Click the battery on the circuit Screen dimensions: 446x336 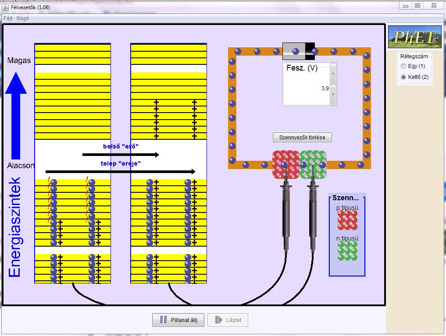299,51
